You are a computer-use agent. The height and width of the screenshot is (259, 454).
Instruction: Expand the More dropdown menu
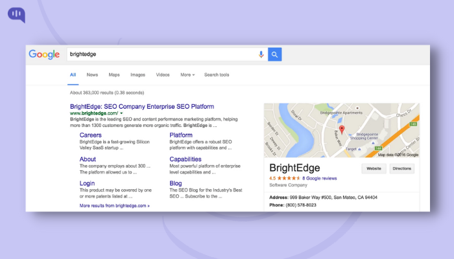tap(187, 74)
